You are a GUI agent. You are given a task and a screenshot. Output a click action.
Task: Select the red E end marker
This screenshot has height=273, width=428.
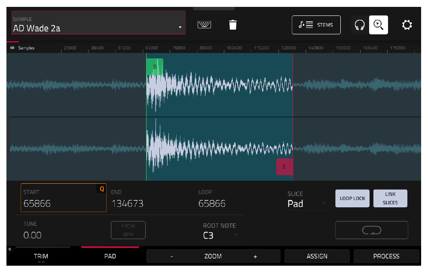click(x=284, y=167)
